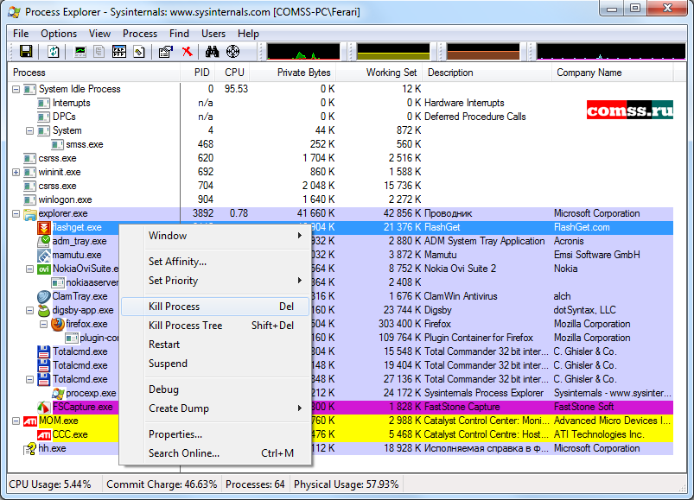Collapse the firefox.exe node
Screen dimensions: 694x500
pos(43,324)
